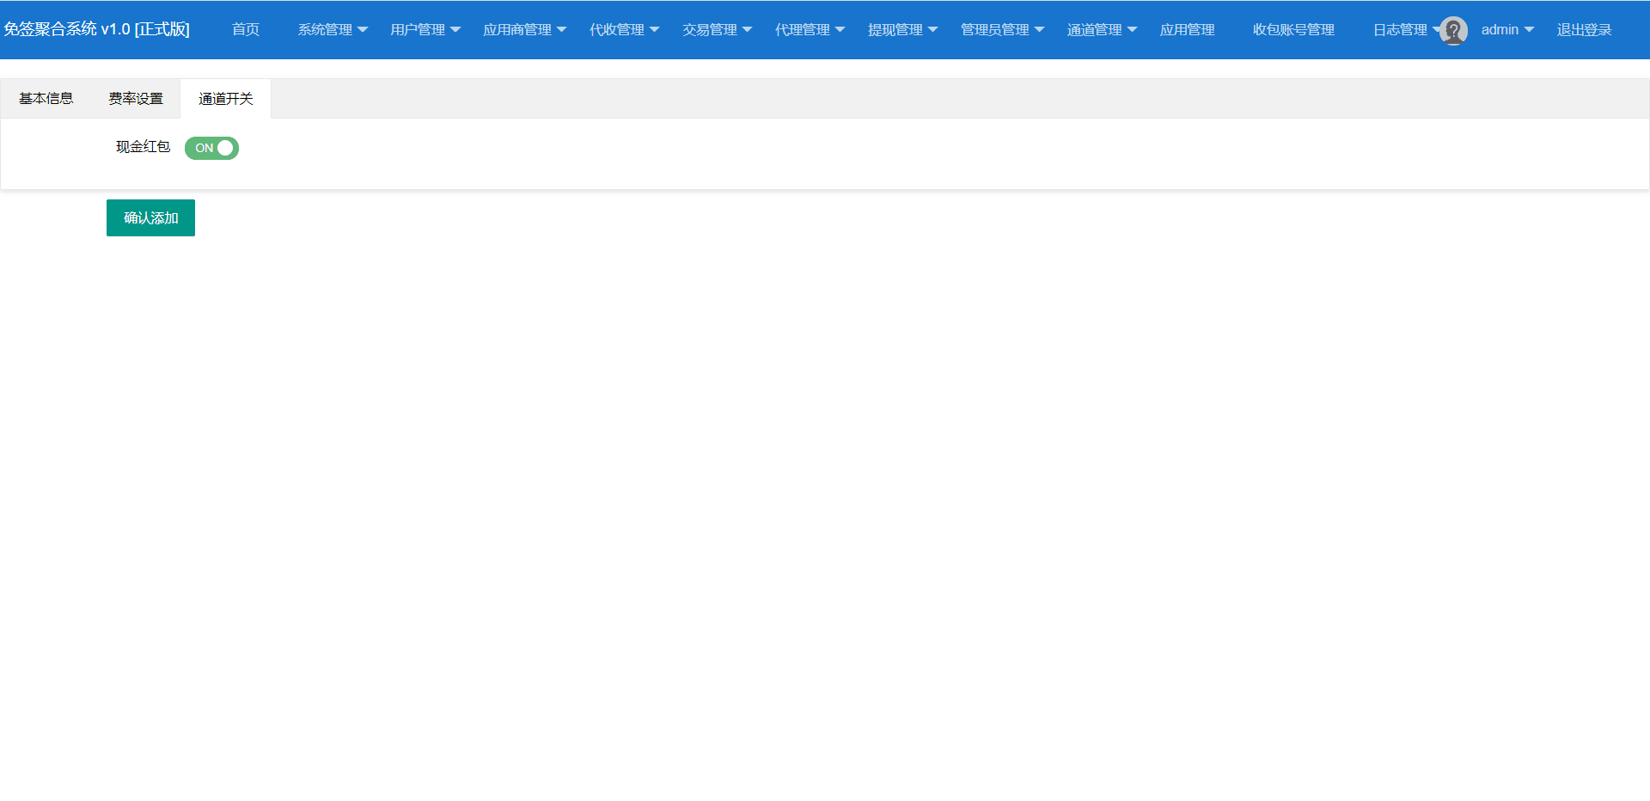Expand the 提现管理 dropdown
1650x801 pixels.
(x=902, y=29)
